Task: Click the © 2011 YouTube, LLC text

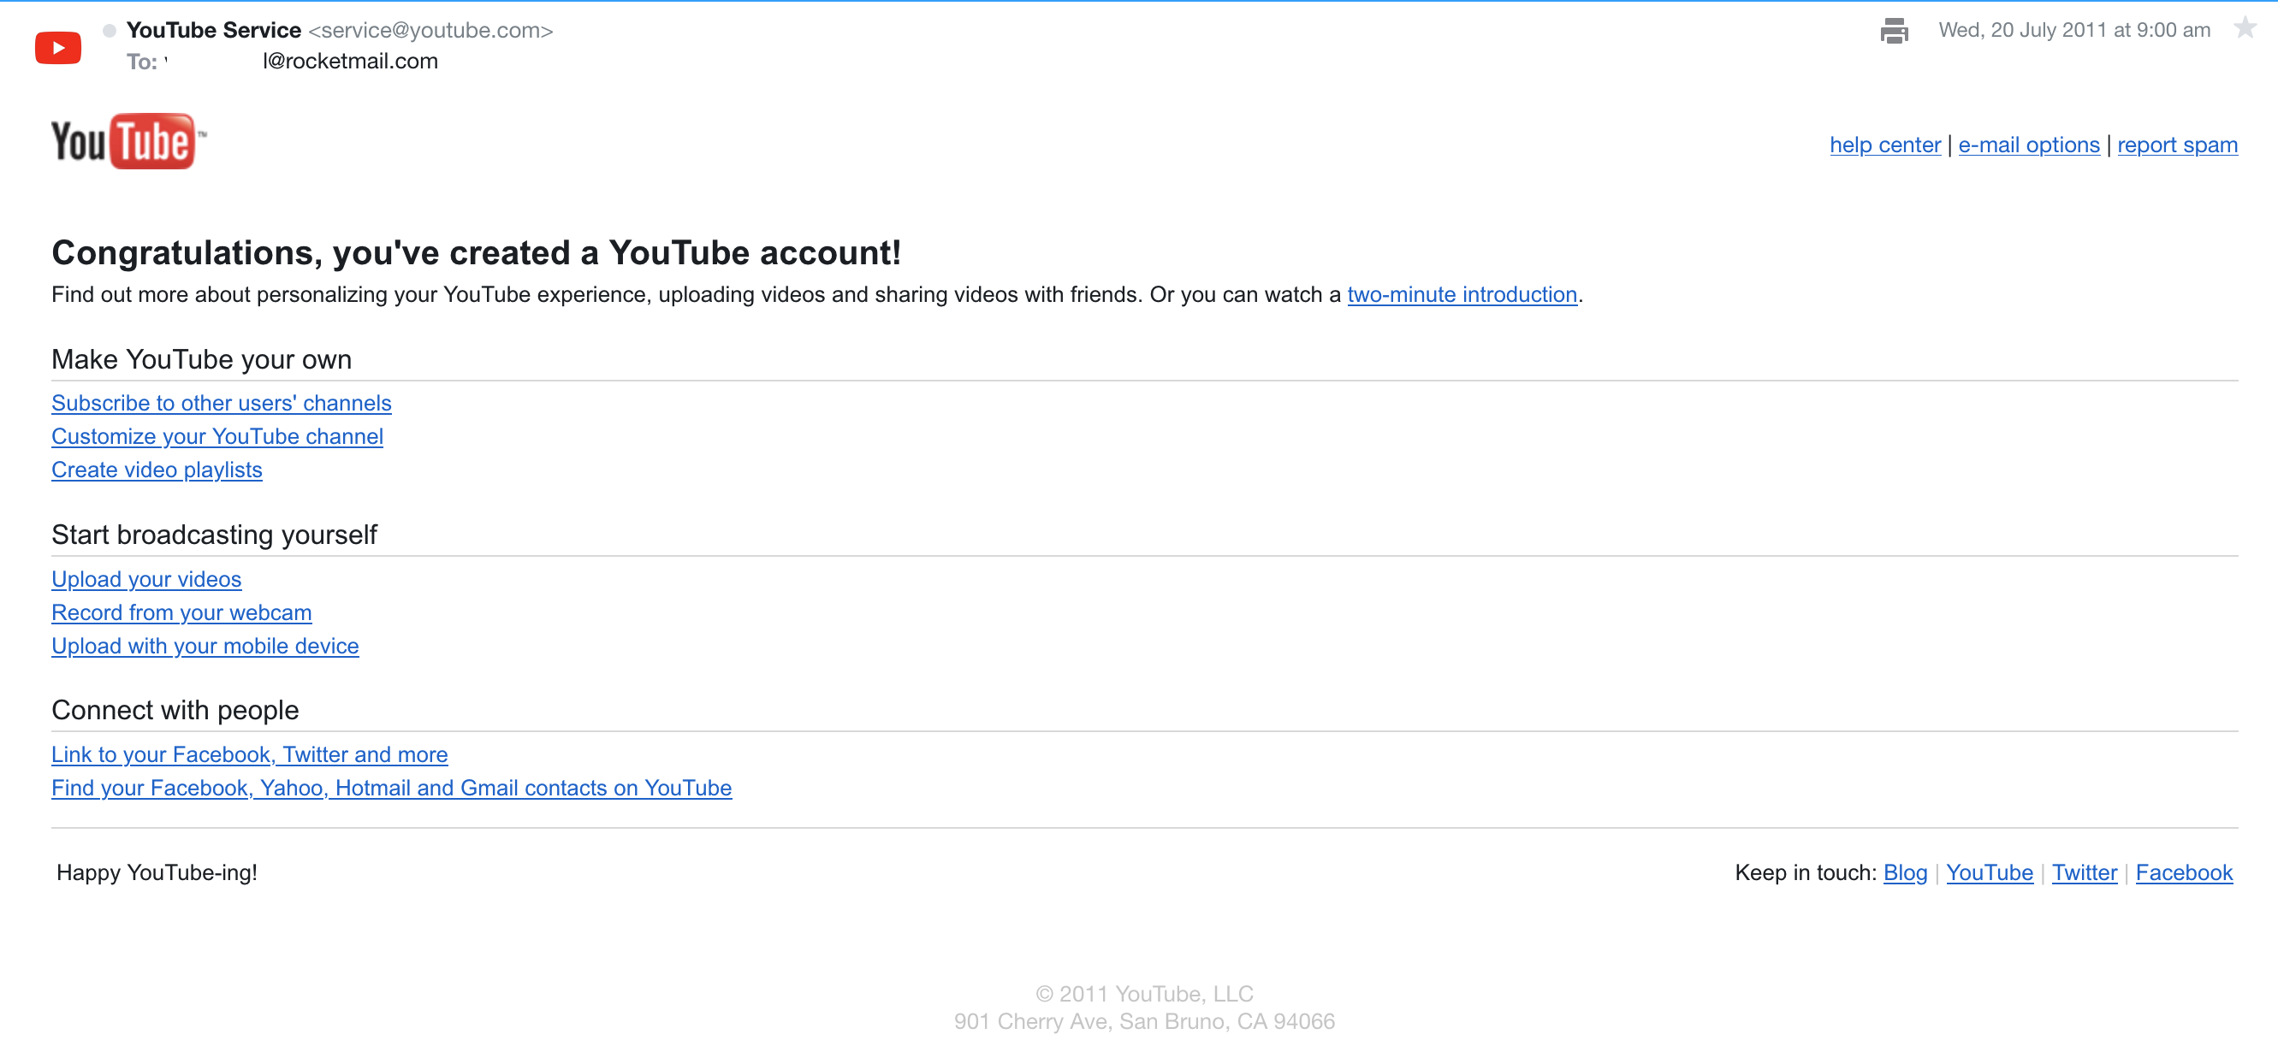Action: [x=1144, y=995]
